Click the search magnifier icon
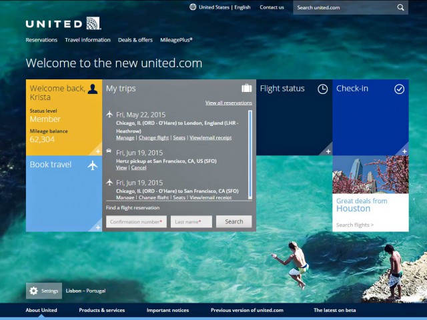 [400, 7]
